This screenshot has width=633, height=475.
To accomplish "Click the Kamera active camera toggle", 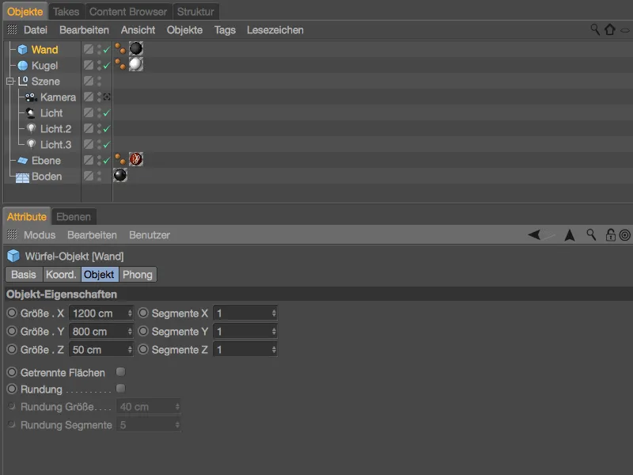I will (x=107, y=97).
